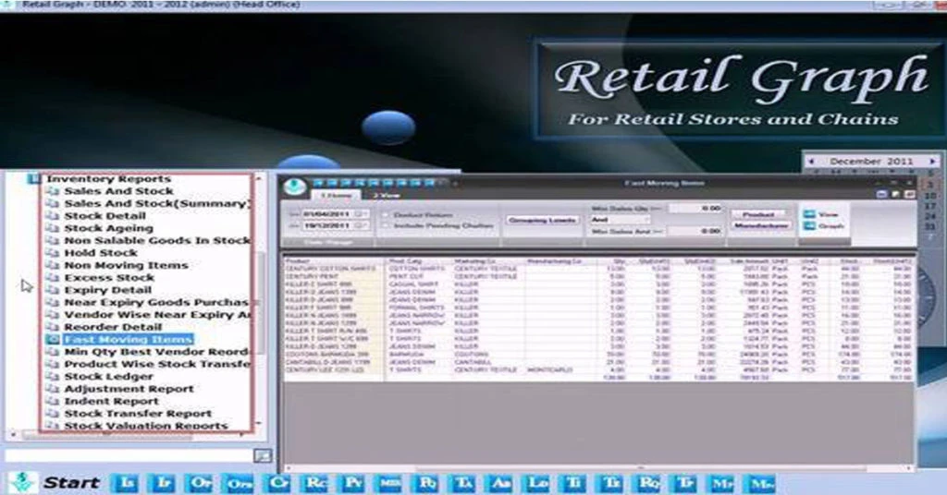Open the Indent Report entry
Image resolution: width=947 pixels, height=495 pixels.
[x=112, y=402]
